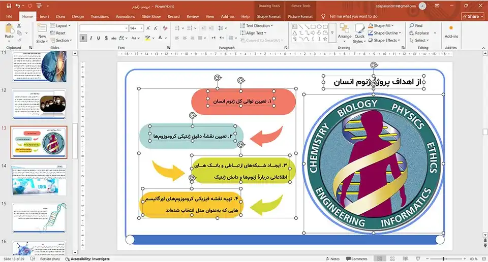Click Clear All Formatting eraser icon
Screen dimensions: 488x262
coord(165,28)
